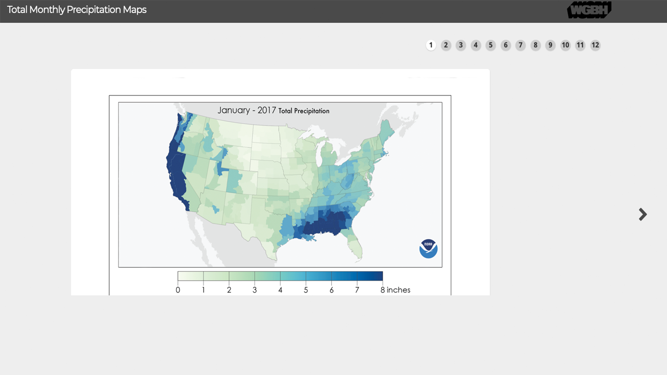Jump to map number 3
This screenshot has height=375, width=667.
pos(461,45)
